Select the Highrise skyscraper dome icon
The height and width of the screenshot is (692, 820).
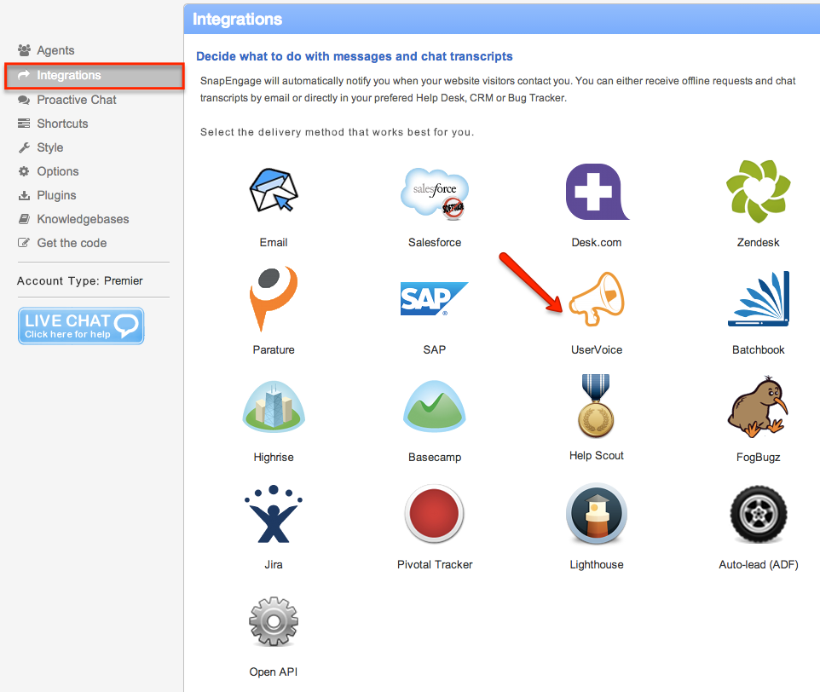tap(274, 407)
